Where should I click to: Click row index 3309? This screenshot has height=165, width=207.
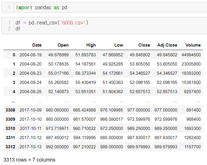point(10,119)
